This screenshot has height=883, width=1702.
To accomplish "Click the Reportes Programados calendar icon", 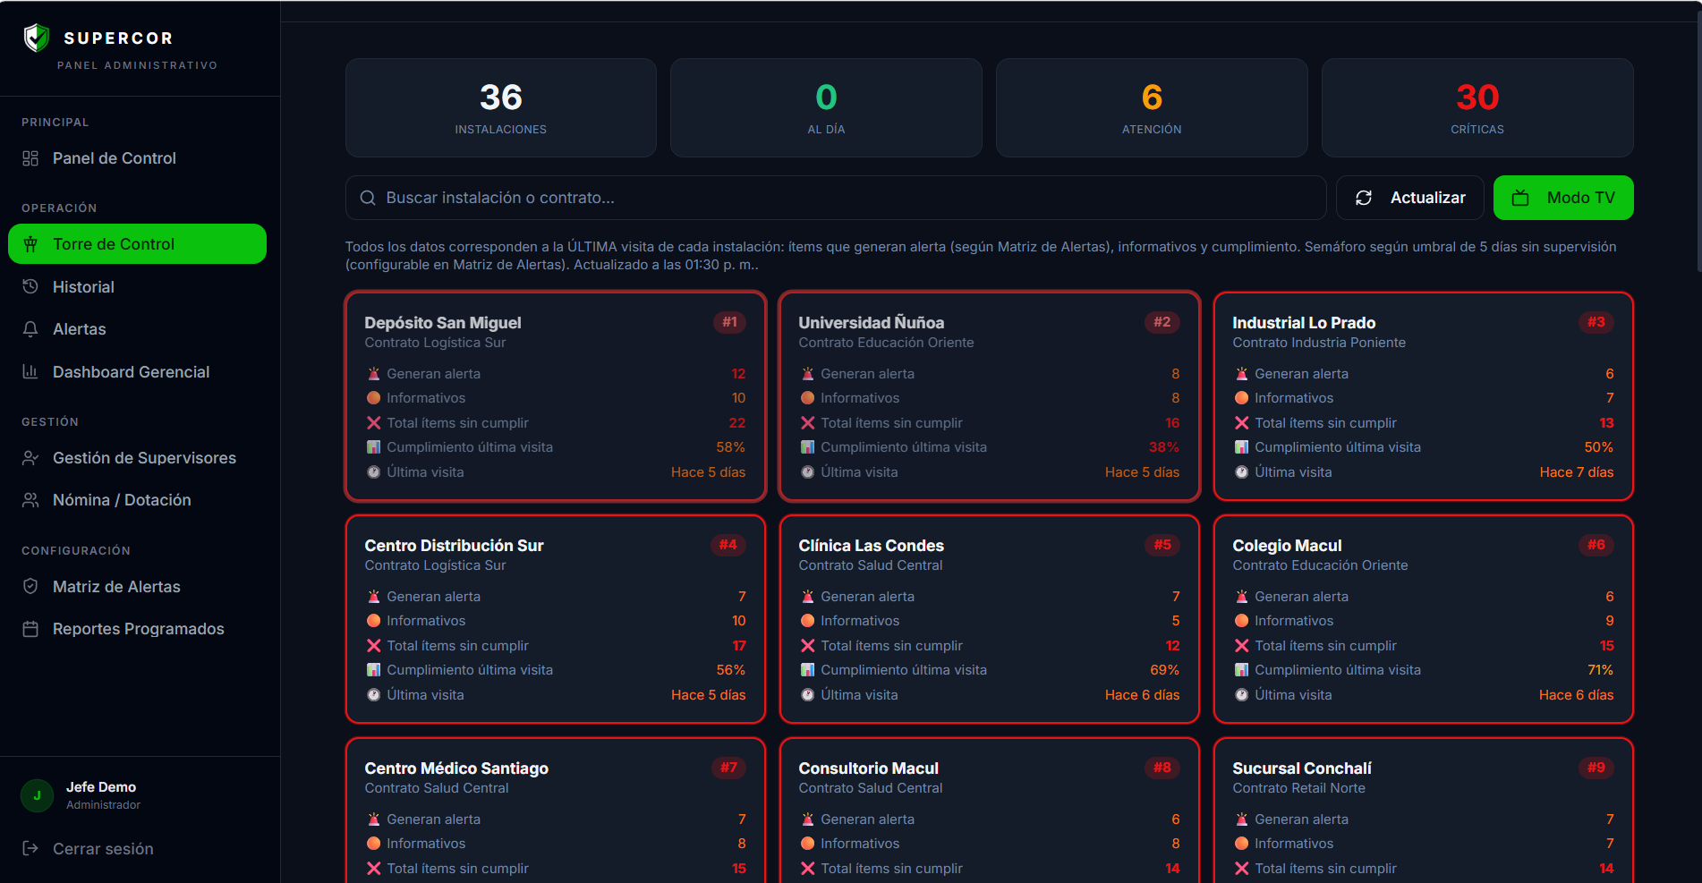I will (x=30, y=629).
